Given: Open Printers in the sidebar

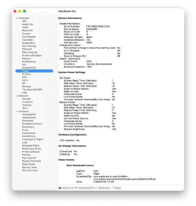Looking at the screenshot, I should point(26,74).
